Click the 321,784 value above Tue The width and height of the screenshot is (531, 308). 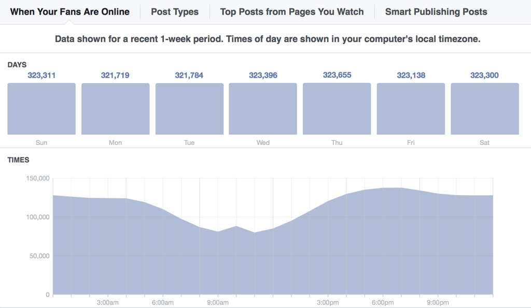tap(189, 76)
